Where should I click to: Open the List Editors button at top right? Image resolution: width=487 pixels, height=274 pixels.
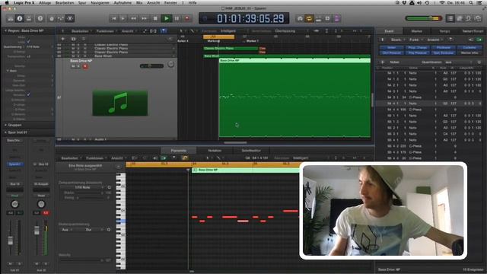point(450,18)
